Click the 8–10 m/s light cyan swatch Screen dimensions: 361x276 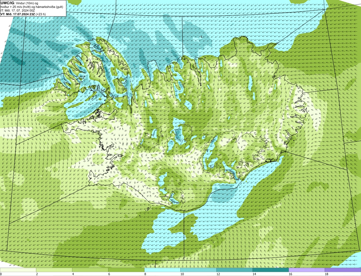(162, 270)
